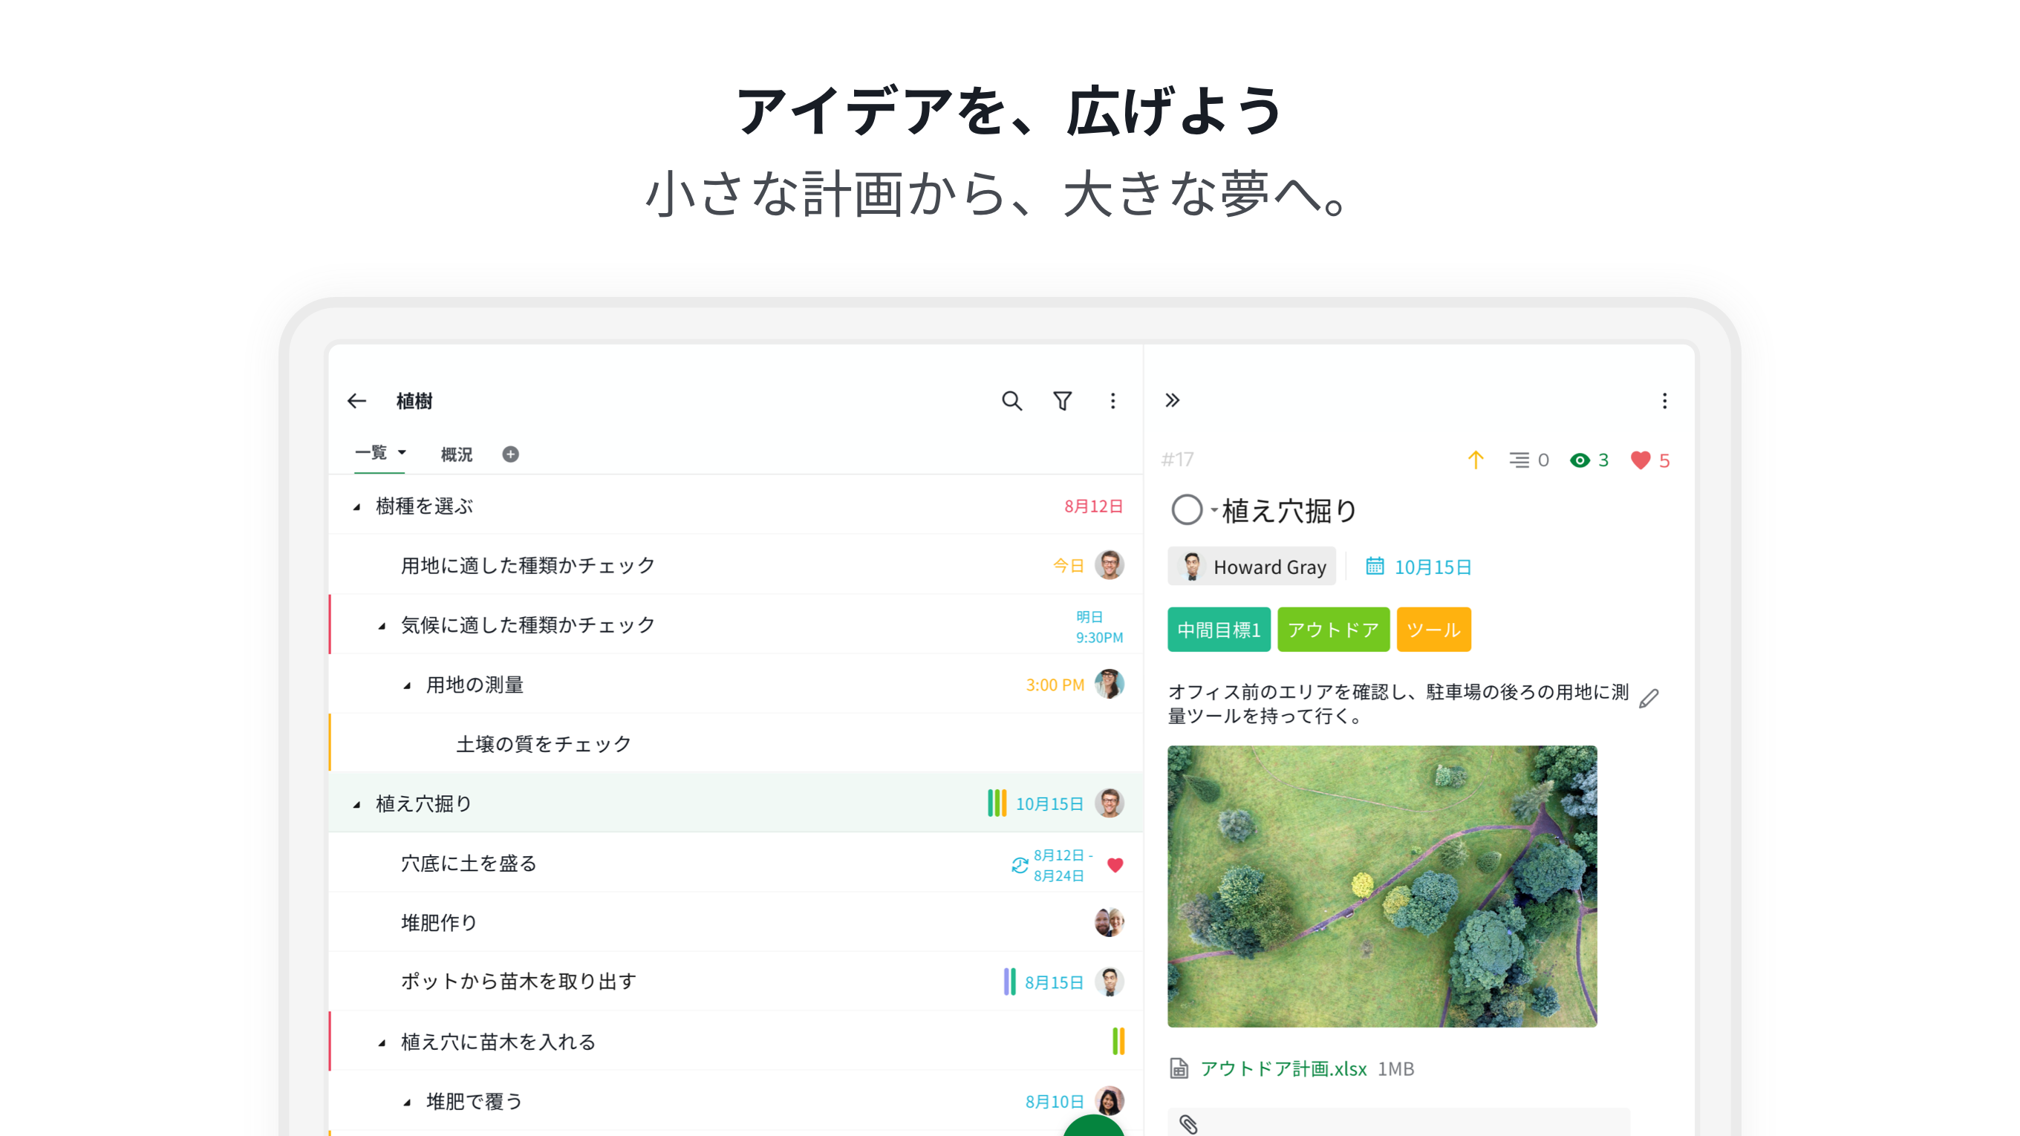The width and height of the screenshot is (2020, 1136).
Task: Click the assignee avatar on 植え穴掘り row
Action: click(1109, 803)
